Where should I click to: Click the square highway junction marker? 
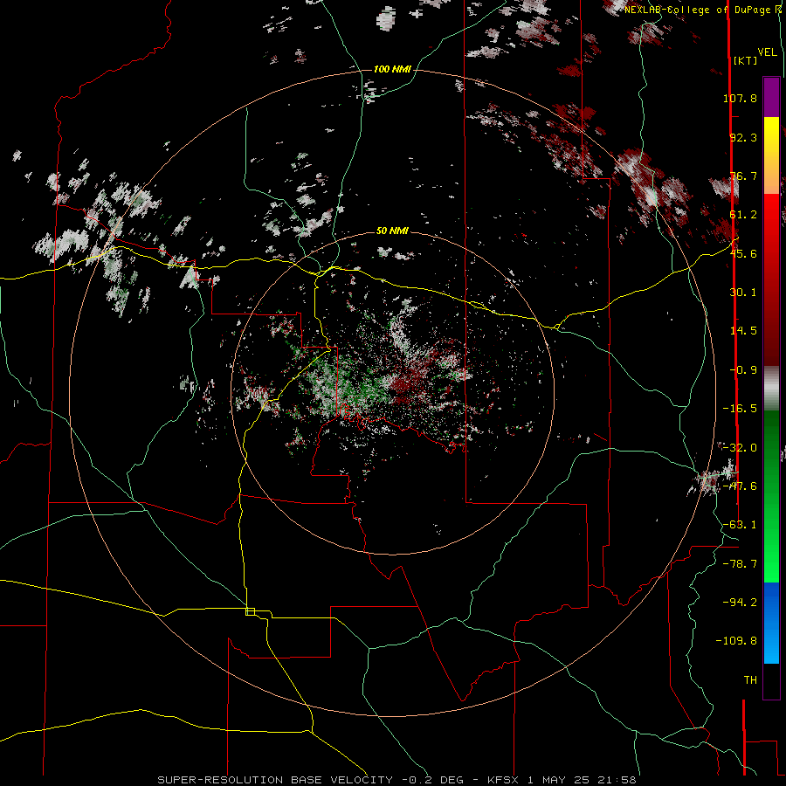click(250, 611)
